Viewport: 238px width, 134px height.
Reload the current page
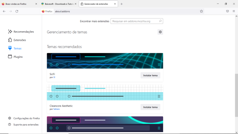pyautogui.click(x=17, y=11)
